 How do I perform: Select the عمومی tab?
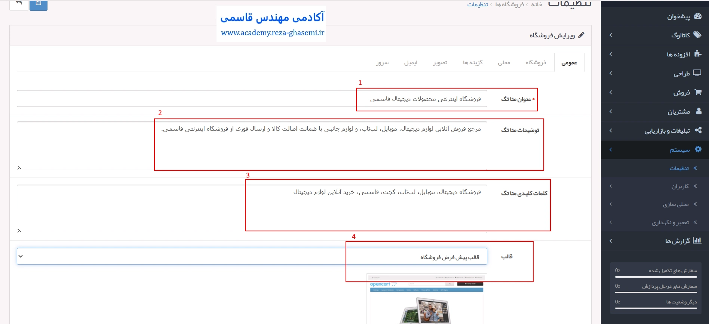(569, 63)
